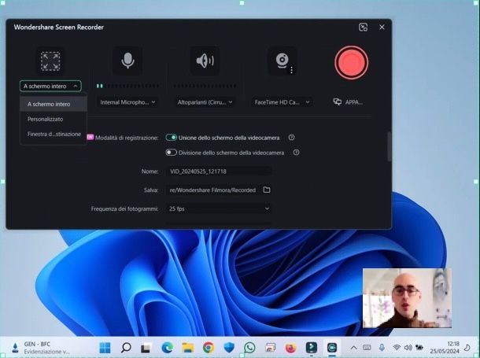This screenshot has height=358, width=480.
Task: Select 'A schermo intero' from the list
Action: (x=54, y=104)
